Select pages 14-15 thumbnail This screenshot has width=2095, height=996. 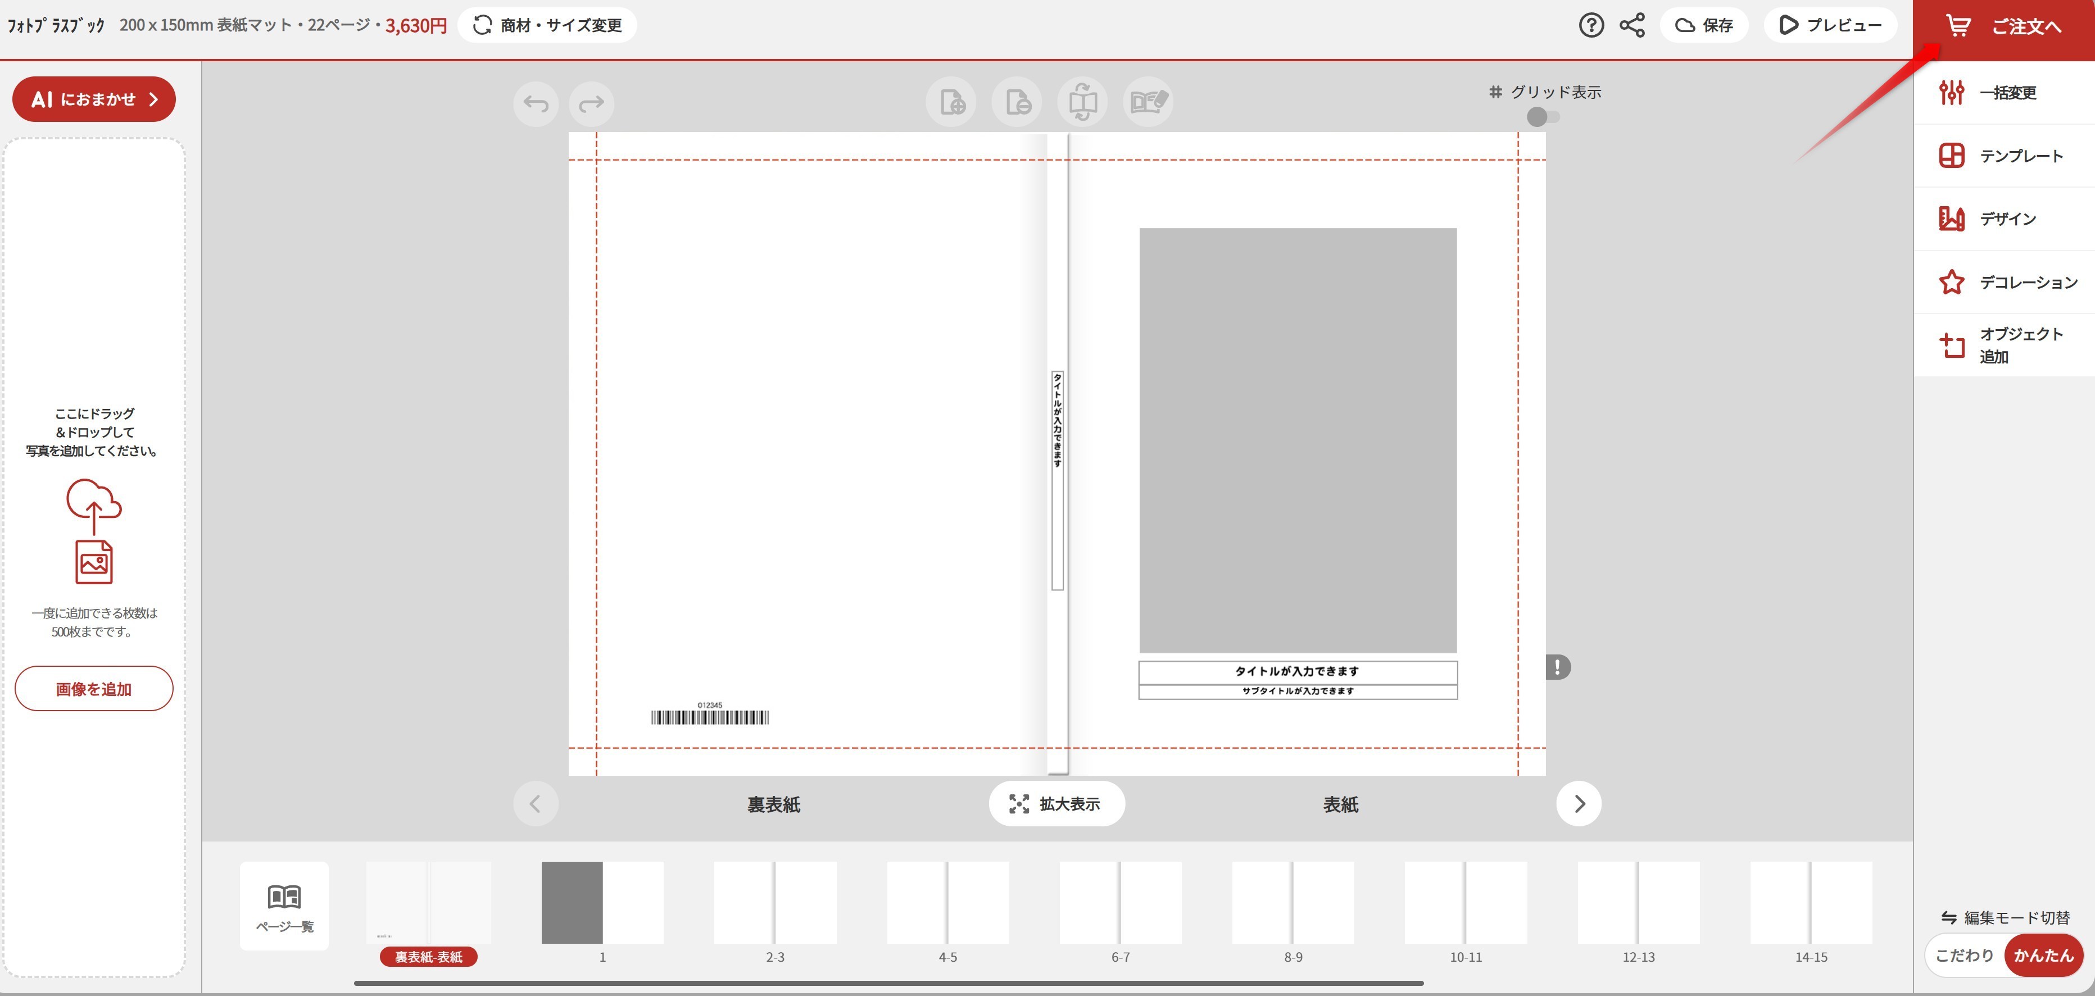pyautogui.click(x=1811, y=903)
